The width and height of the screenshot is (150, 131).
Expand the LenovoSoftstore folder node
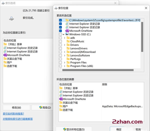click(x=64, y=55)
